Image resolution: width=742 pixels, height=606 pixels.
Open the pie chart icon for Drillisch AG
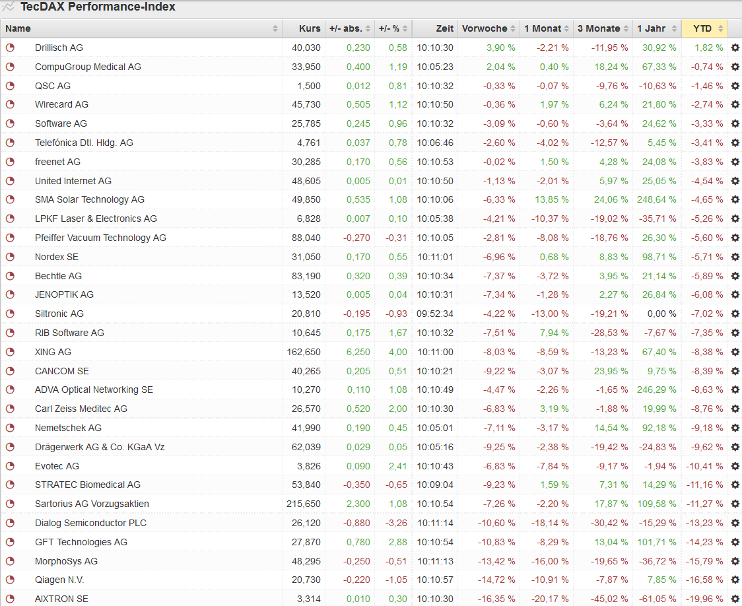[10, 48]
